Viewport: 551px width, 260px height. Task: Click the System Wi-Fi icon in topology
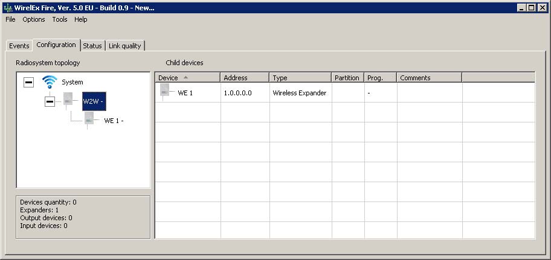pos(49,82)
